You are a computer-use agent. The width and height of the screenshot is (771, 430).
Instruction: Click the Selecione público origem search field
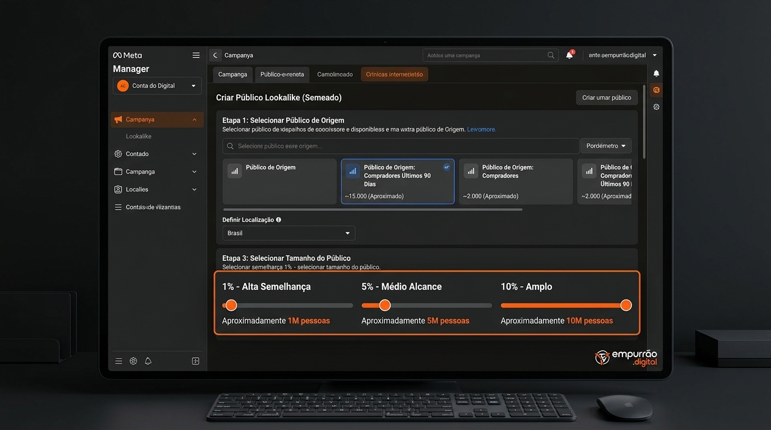(x=401, y=146)
